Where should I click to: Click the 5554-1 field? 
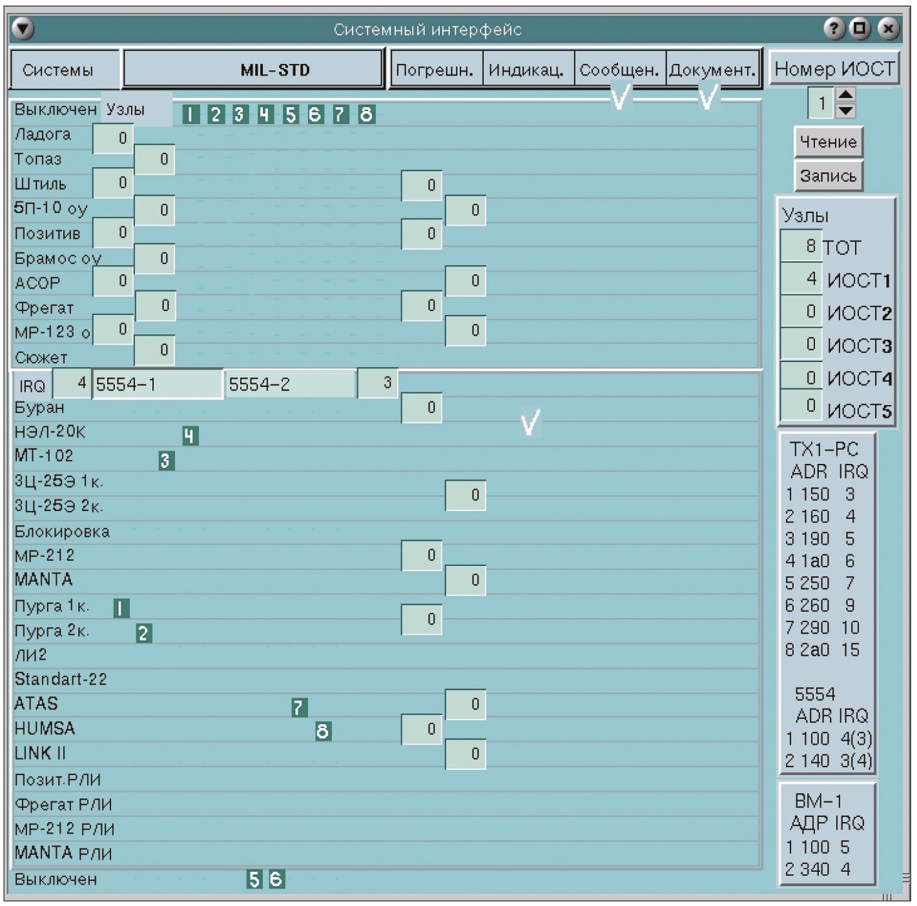pos(158,385)
